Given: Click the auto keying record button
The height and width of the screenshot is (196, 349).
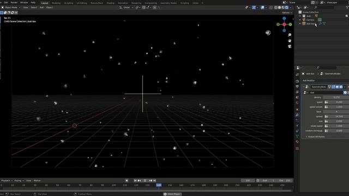Looking at the screenshot, I should (x=127, y=181).
